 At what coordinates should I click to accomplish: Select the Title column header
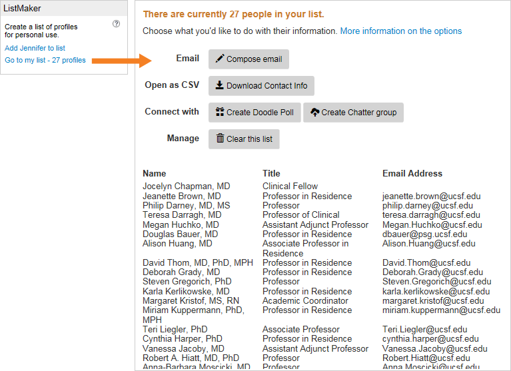pyautogui.click(x=271, y=173)
